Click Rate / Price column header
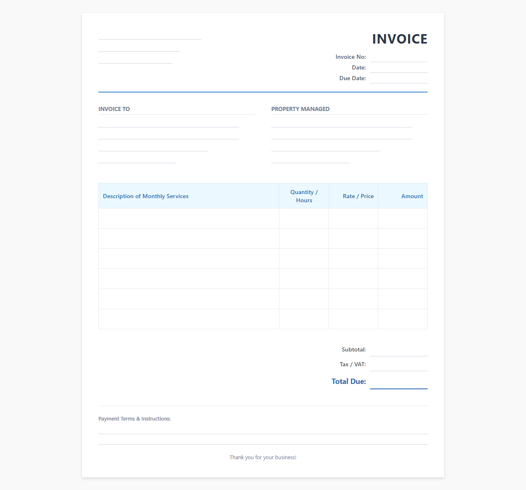Screen dimensions: 526x490 354,196
